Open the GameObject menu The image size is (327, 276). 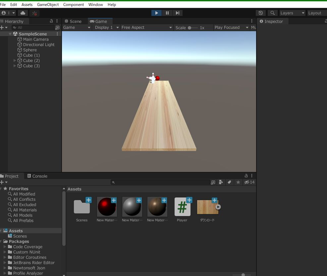click(48, 5)
